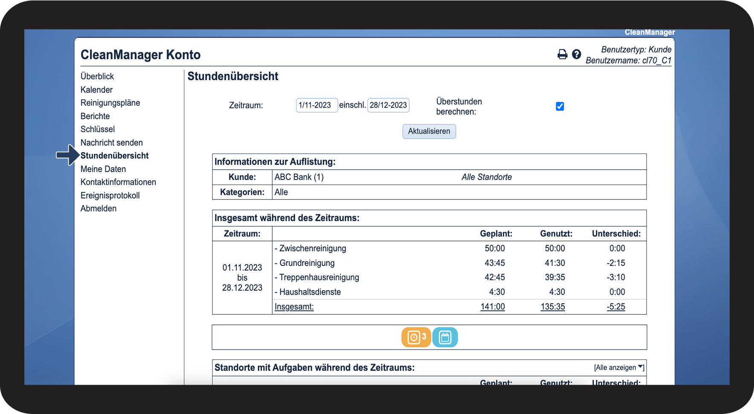The image size is (754, 414).
Task: Go to Kontaktinformationen
Action: [x=118, y=182]
